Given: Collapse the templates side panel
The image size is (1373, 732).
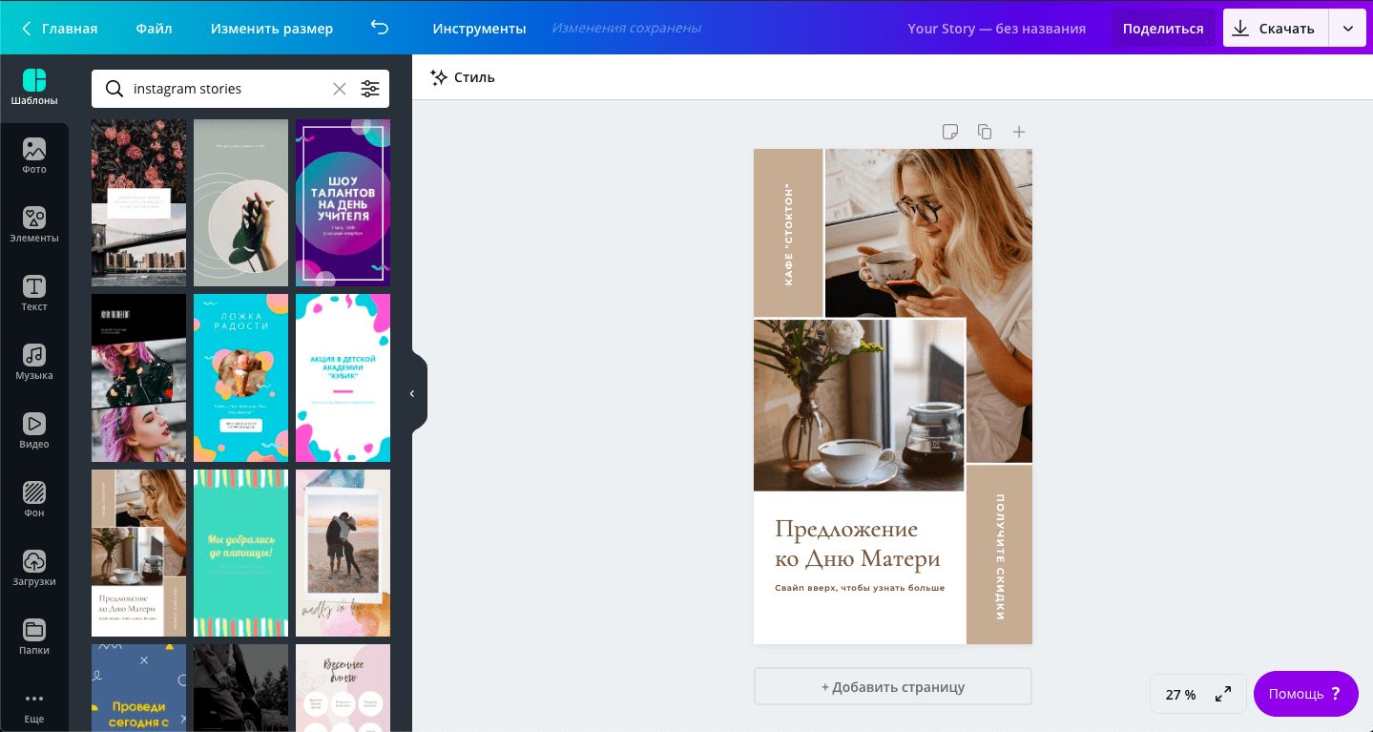Looking at the screenshot, I should pyautogui.click(x=412, y=393).
